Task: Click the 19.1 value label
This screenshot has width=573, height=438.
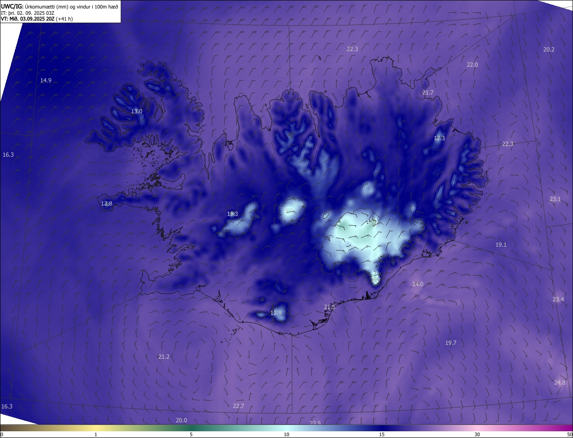Action: point(501,245)
